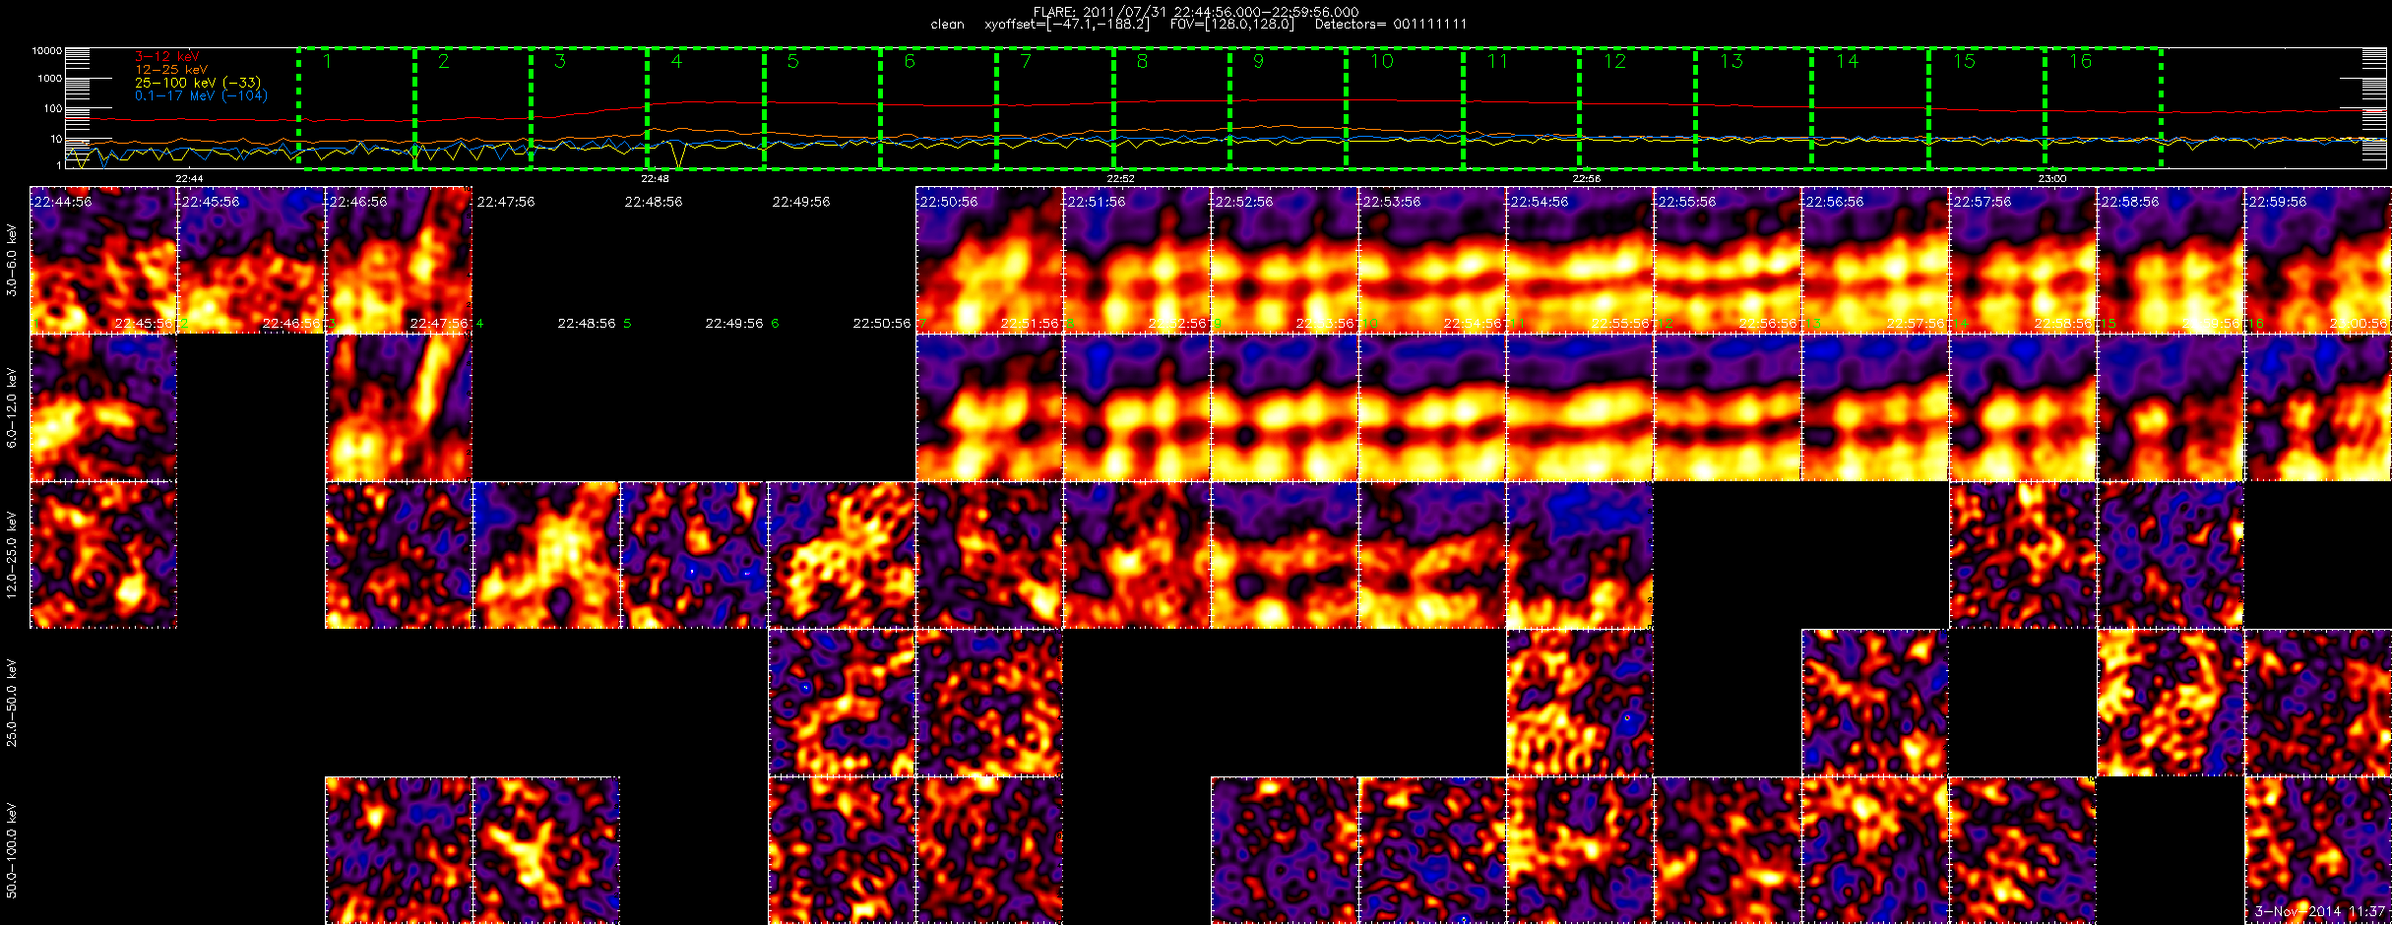Viewport: 2392px width, 925px height.
Task: Pick interval 2 marker in the light curve
Action: click(444, 61)
